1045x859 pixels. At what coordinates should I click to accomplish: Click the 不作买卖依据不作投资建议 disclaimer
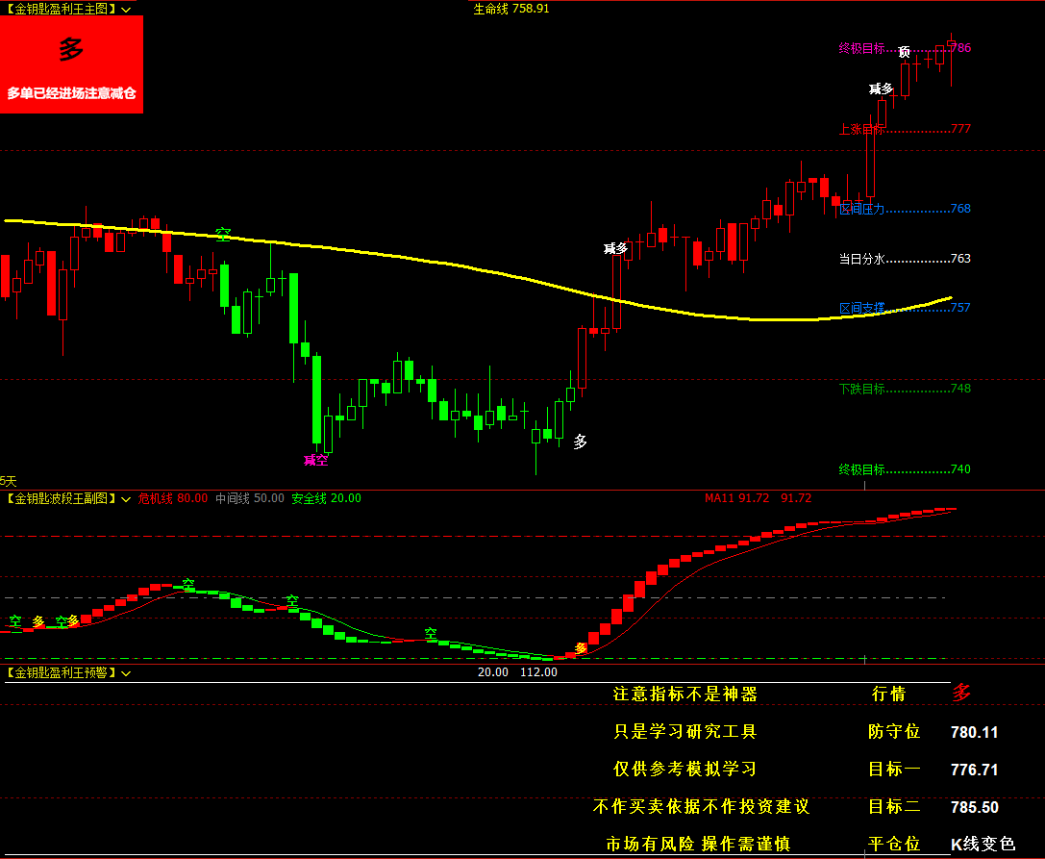pos(701,807)
